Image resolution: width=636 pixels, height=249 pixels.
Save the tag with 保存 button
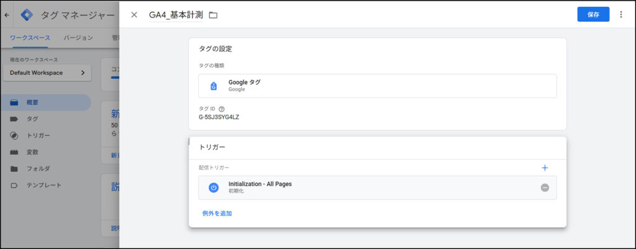[x=593, y=14]
